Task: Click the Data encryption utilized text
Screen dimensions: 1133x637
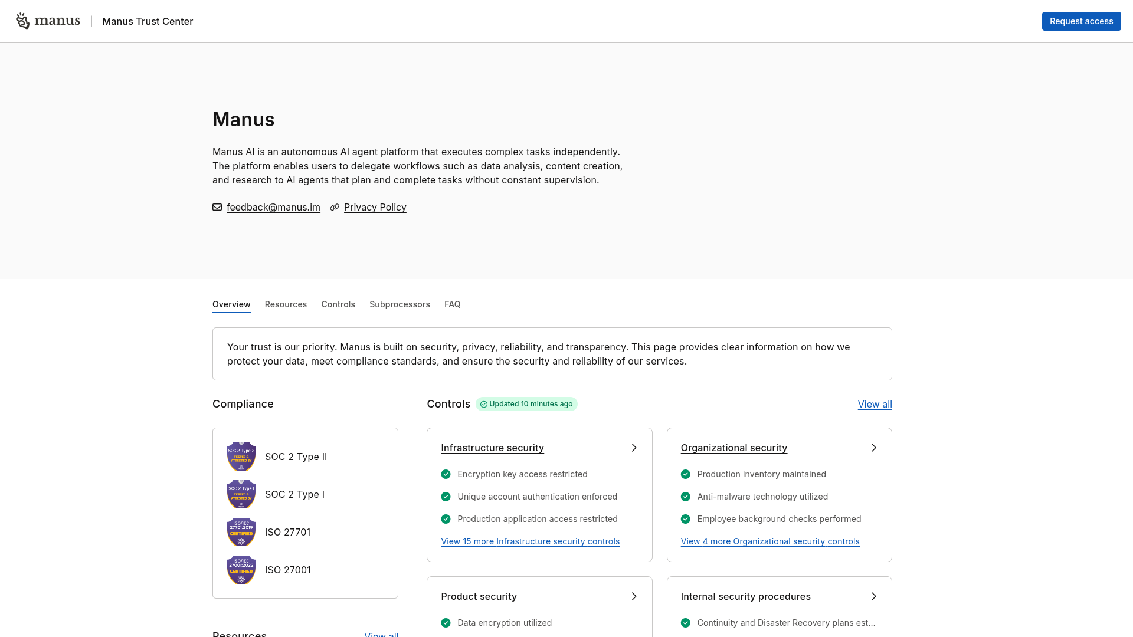Action: (x=505, y=623)
